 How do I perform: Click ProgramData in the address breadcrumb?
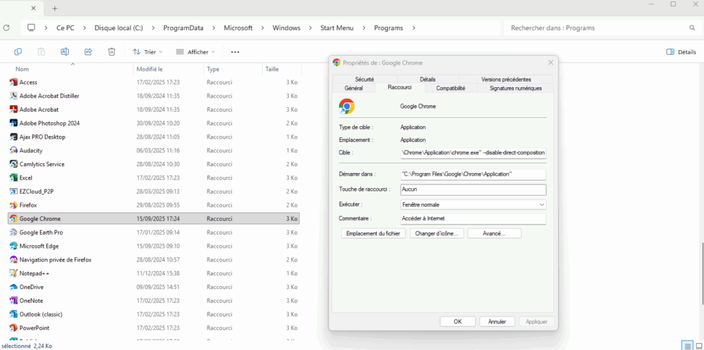[183, 27]
